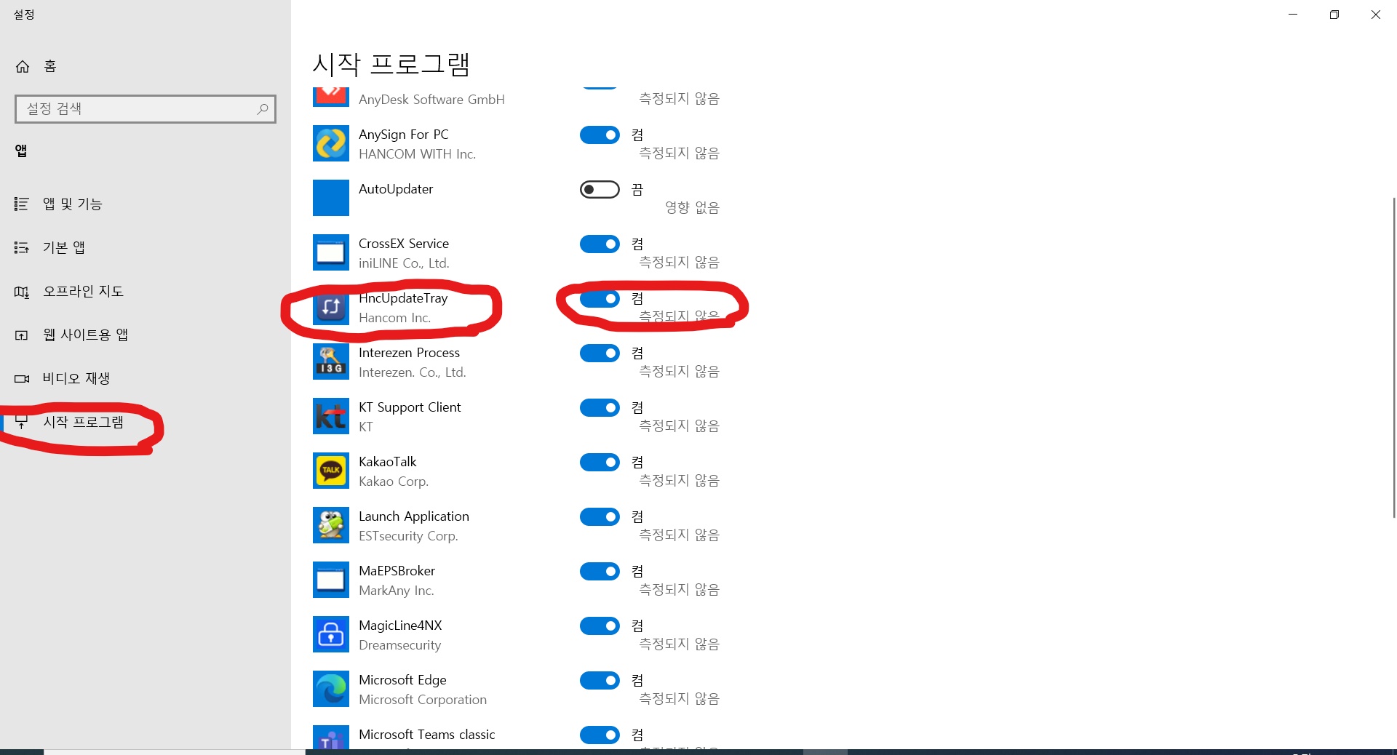Viewport: 1397px width, 755px height.
Task: Open Apps for websites (웹 사이트용 앱)
Action: [146, 335]
